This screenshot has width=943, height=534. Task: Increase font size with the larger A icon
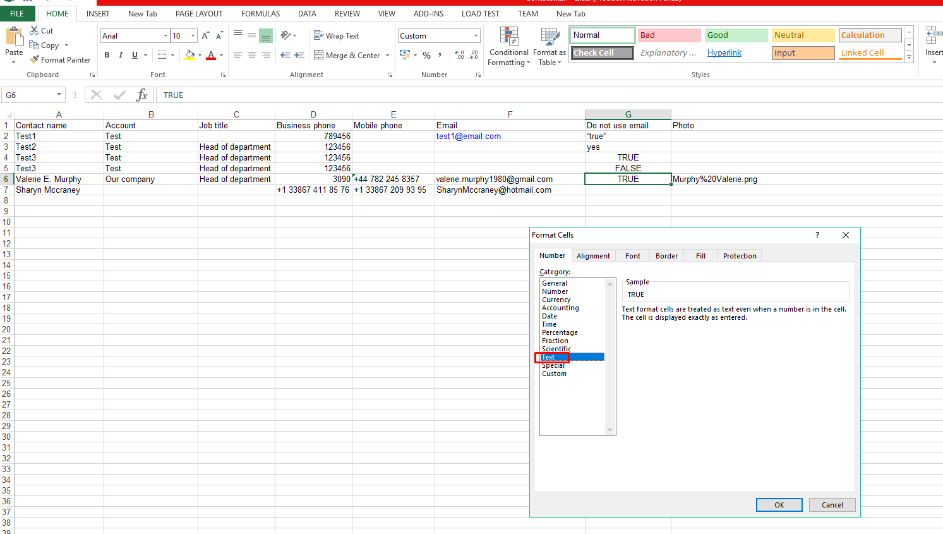[x=205, y=36]
